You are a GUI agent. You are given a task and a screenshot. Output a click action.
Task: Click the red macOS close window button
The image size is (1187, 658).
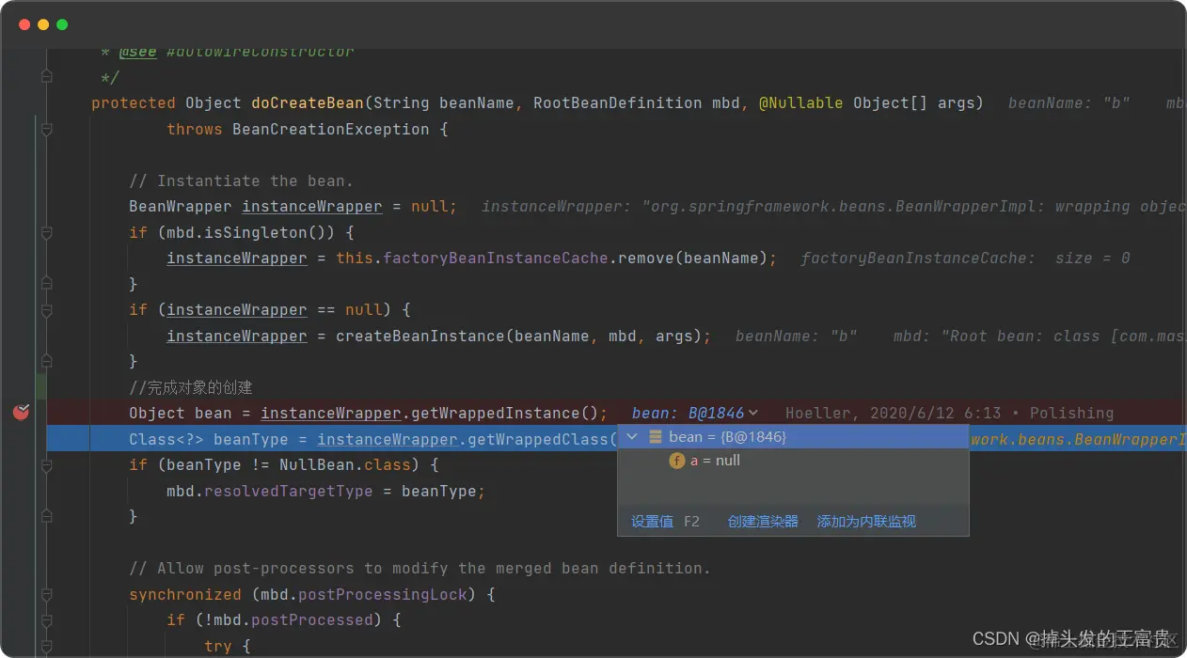coord(24,24)
